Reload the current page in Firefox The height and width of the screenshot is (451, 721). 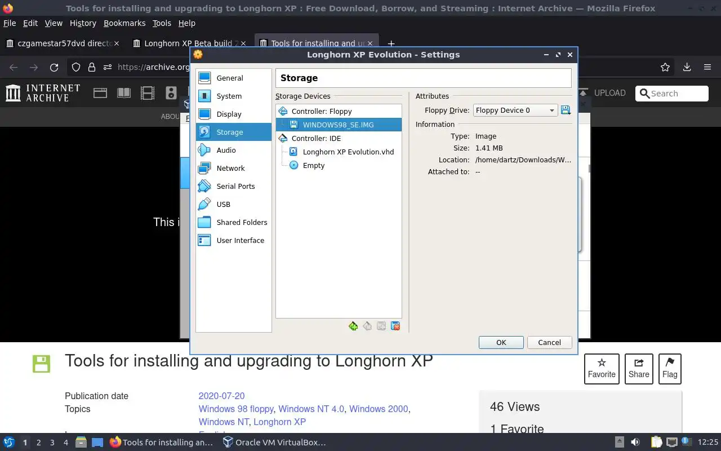click(54, 67)
